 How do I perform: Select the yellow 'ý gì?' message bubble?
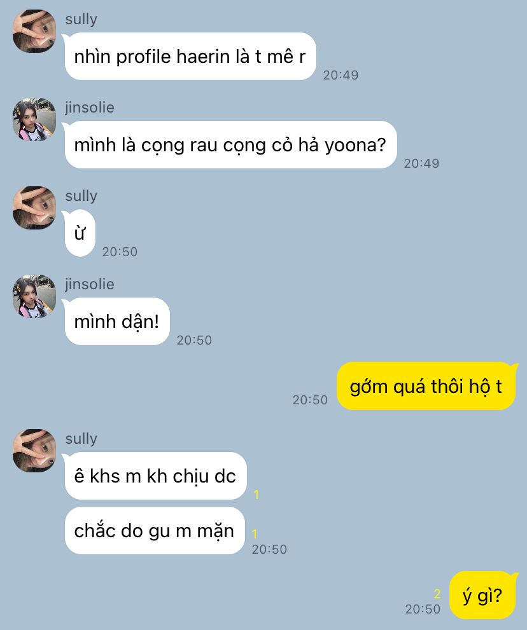coord(482,595)
